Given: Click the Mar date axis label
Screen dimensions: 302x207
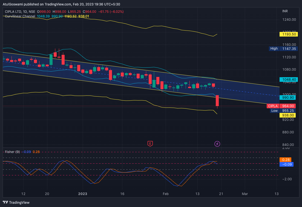Looking at the screenshot, I should tap(245, 194).
